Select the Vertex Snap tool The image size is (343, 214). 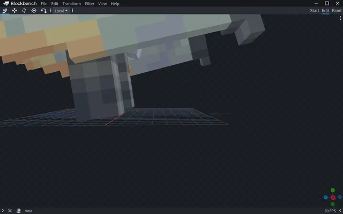(x=43, y=11)
